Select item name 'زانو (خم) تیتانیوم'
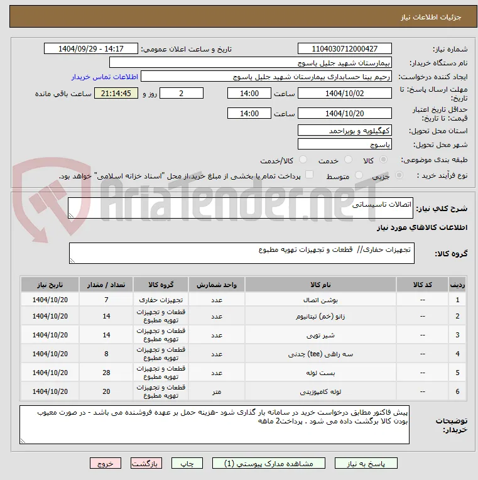The width and height of the screenshot is (478, 480). click(320, 316)
